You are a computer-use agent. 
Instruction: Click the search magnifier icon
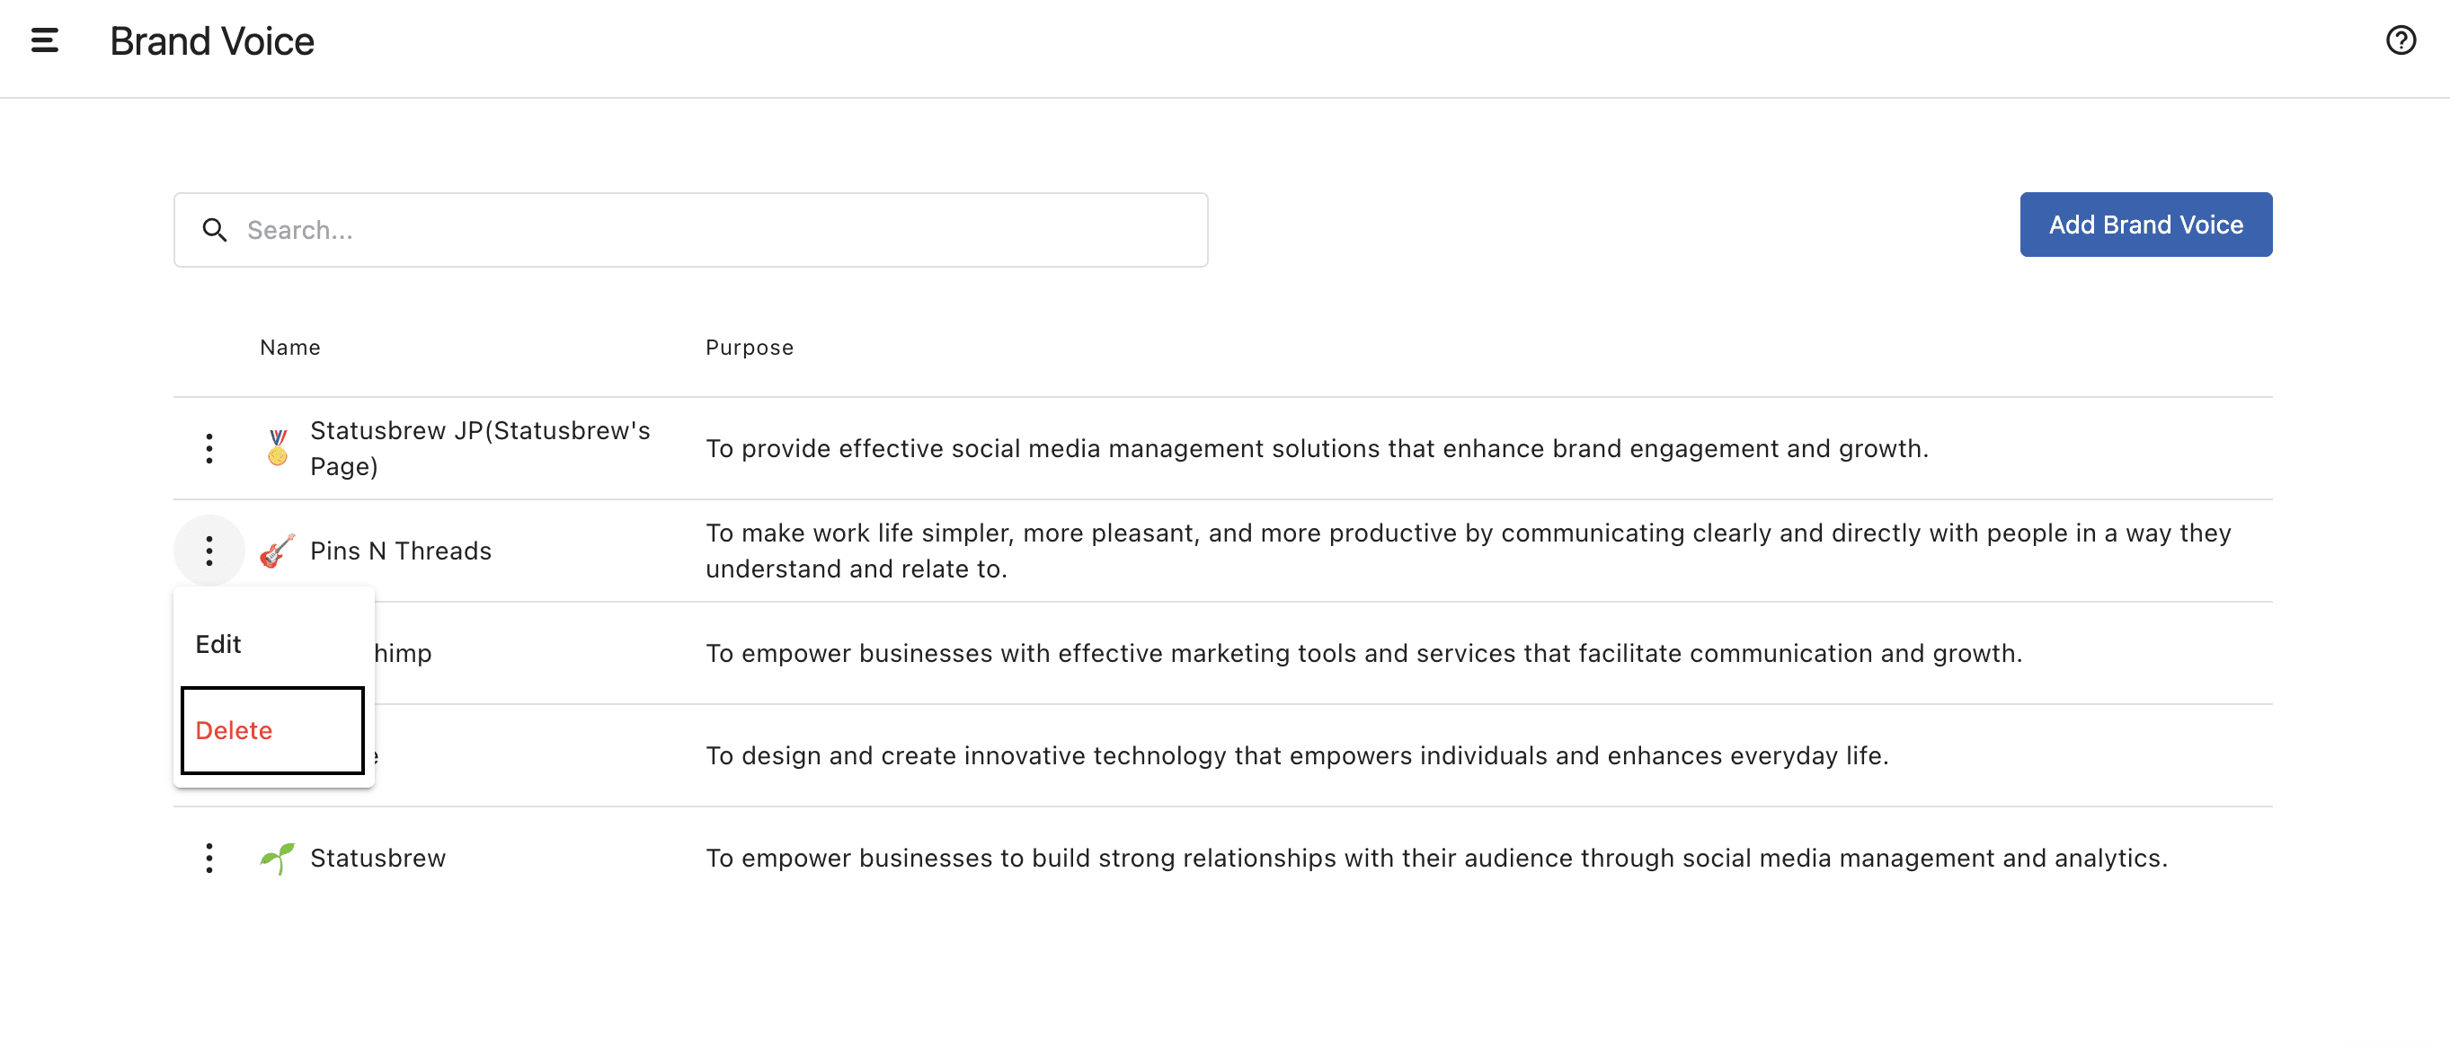(x=215, y=230)
